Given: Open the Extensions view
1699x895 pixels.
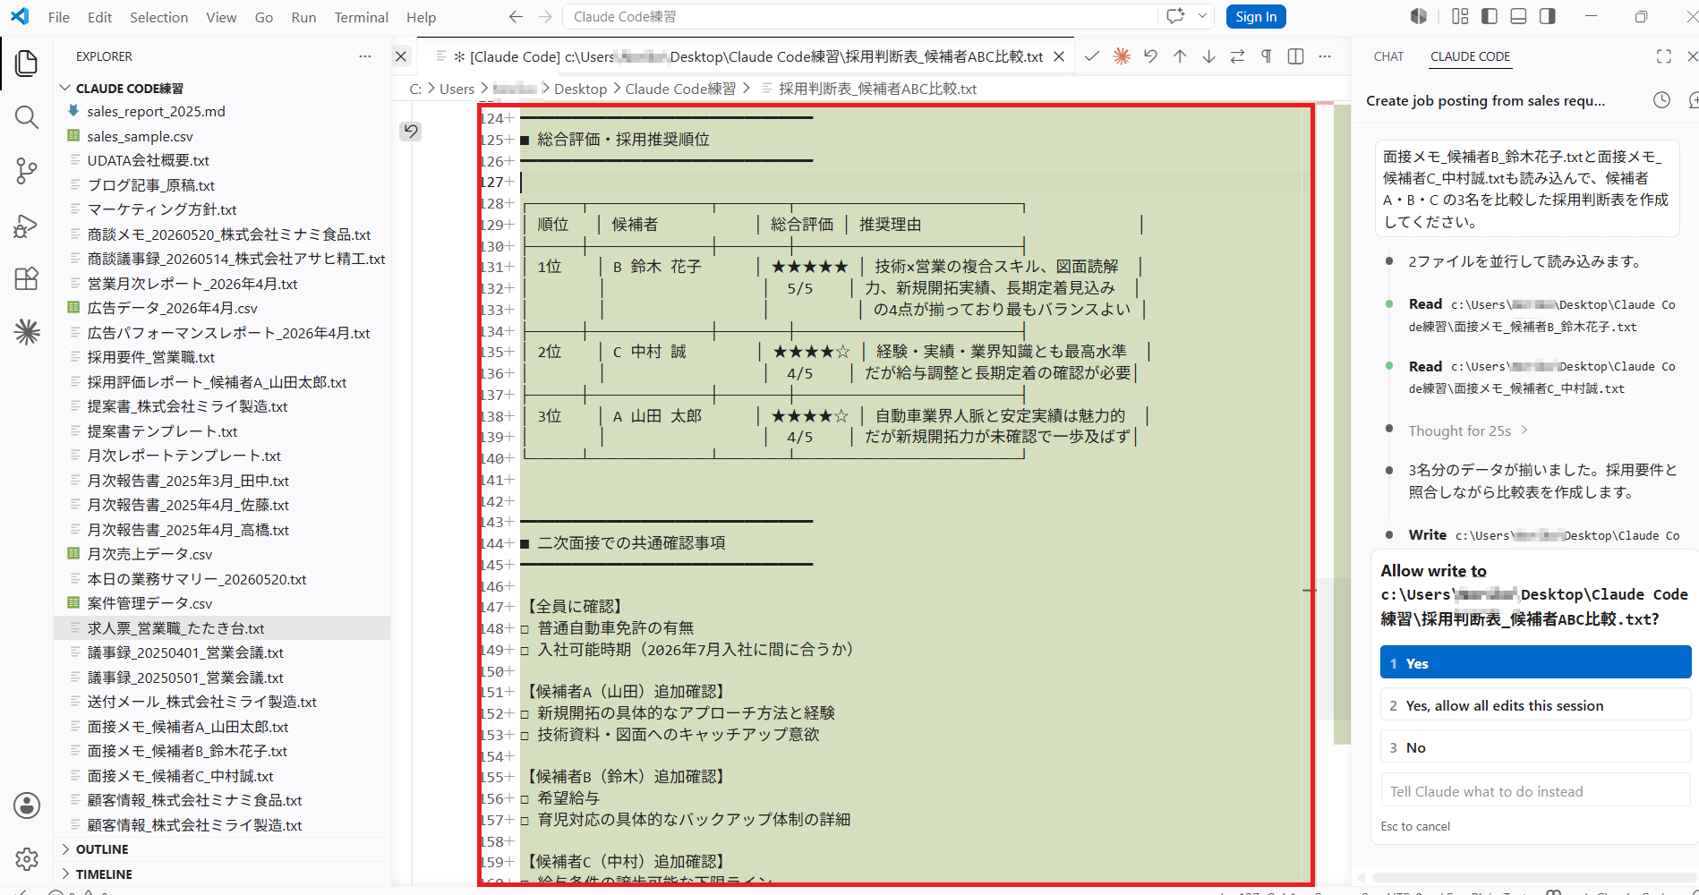Looking at the screenshot, I should tap(27, 278).
